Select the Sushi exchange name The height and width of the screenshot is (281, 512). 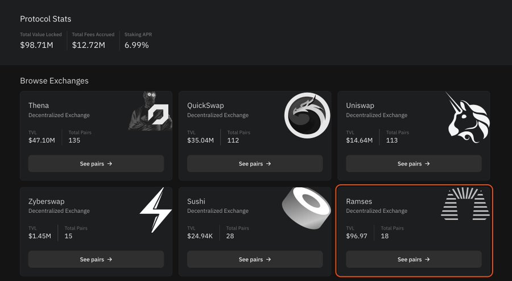click(196, 202)
